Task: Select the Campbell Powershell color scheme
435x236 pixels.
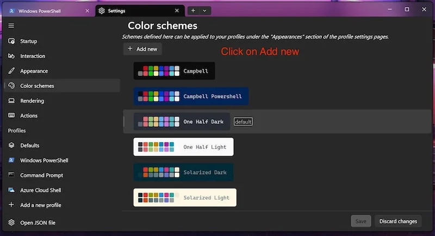Action: [x=191, y=96]
